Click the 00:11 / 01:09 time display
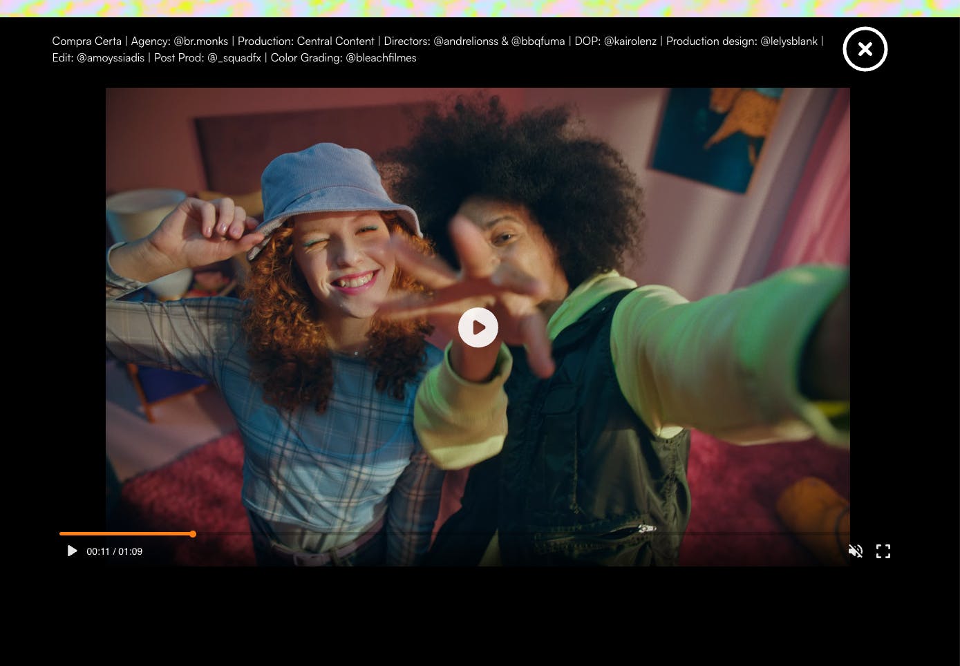 pos(114,551)
